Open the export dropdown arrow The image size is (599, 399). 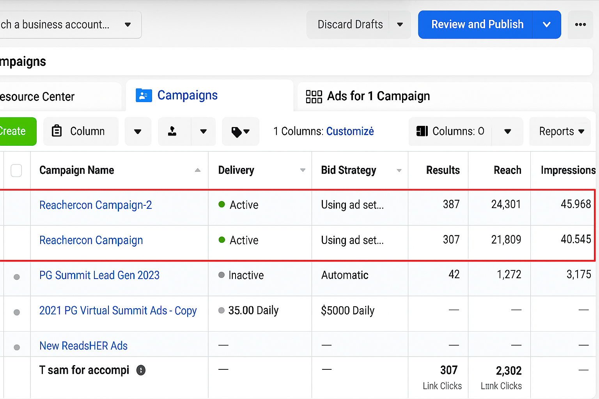tap(203, 131)
